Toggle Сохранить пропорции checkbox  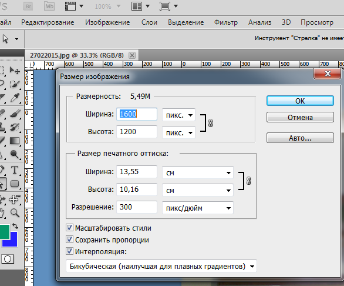(x=69, y=240)
